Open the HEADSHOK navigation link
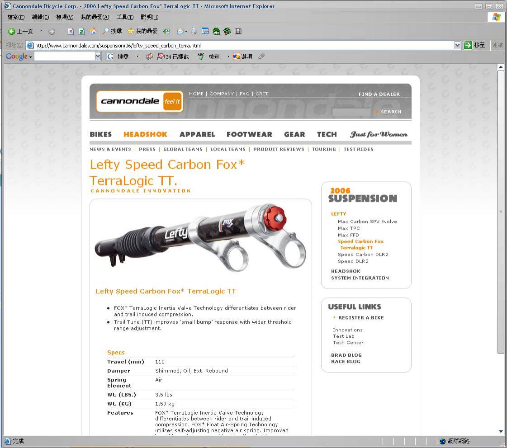The height and width of the screenshot is (448, 507). coord(145,134)
